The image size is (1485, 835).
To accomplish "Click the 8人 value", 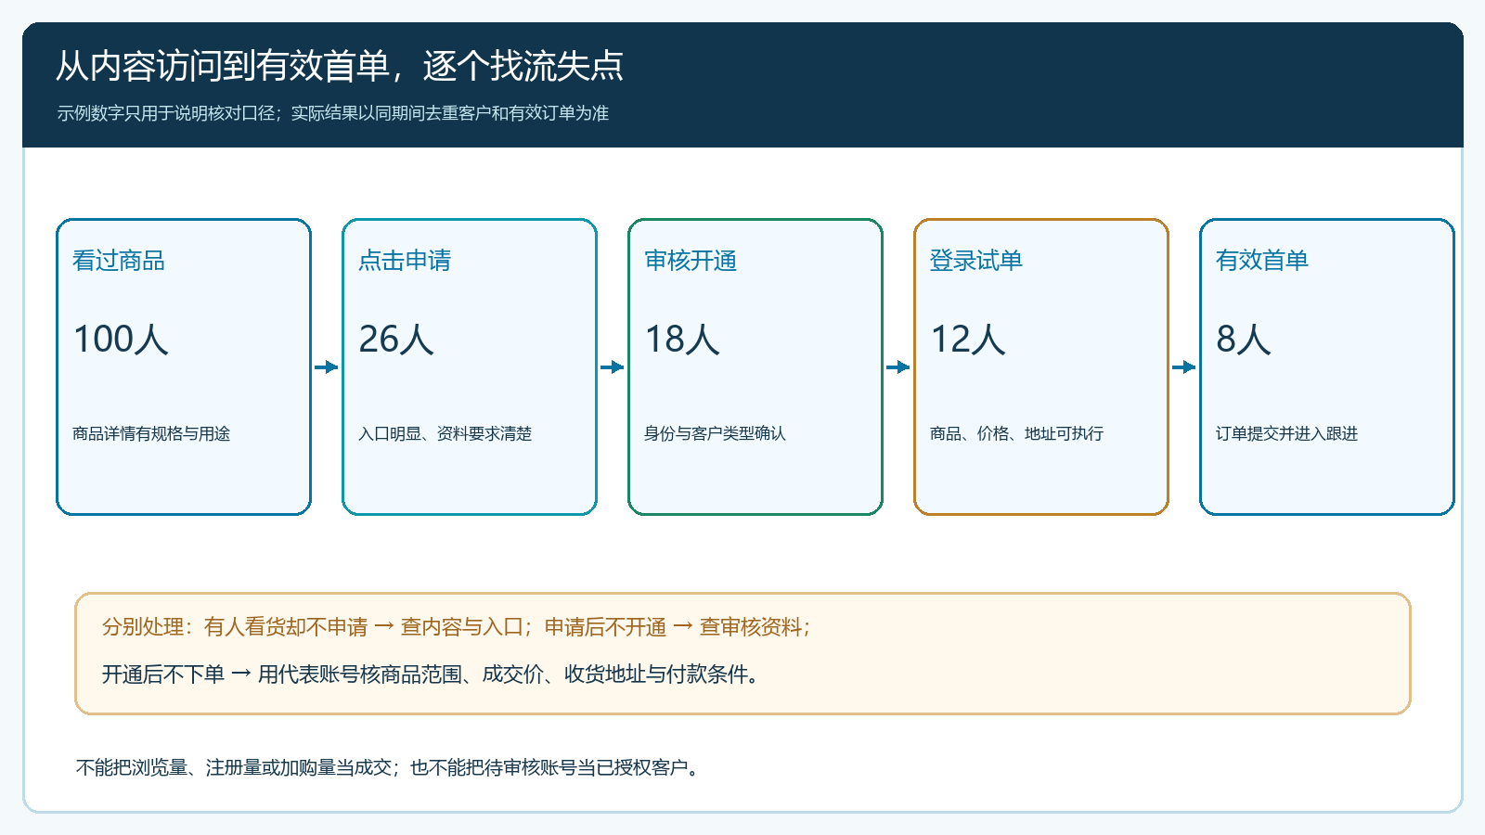I will [x=1244, y=339].
